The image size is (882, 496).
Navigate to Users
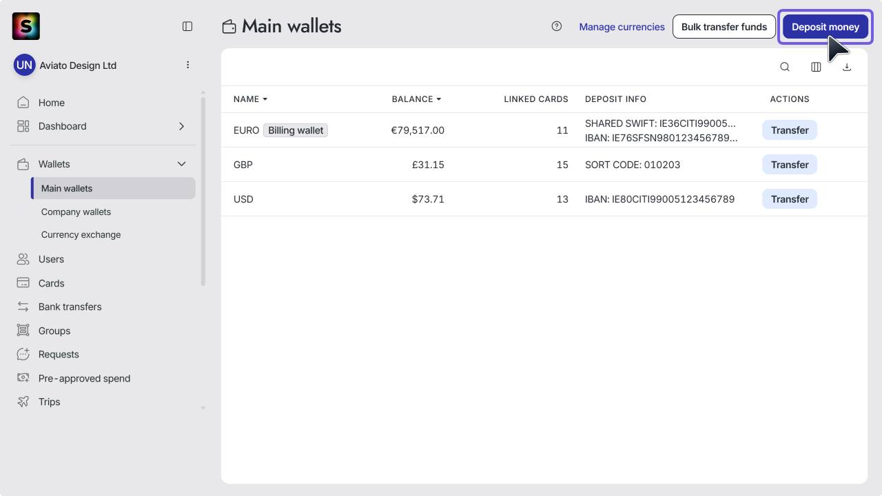(51, 259)
